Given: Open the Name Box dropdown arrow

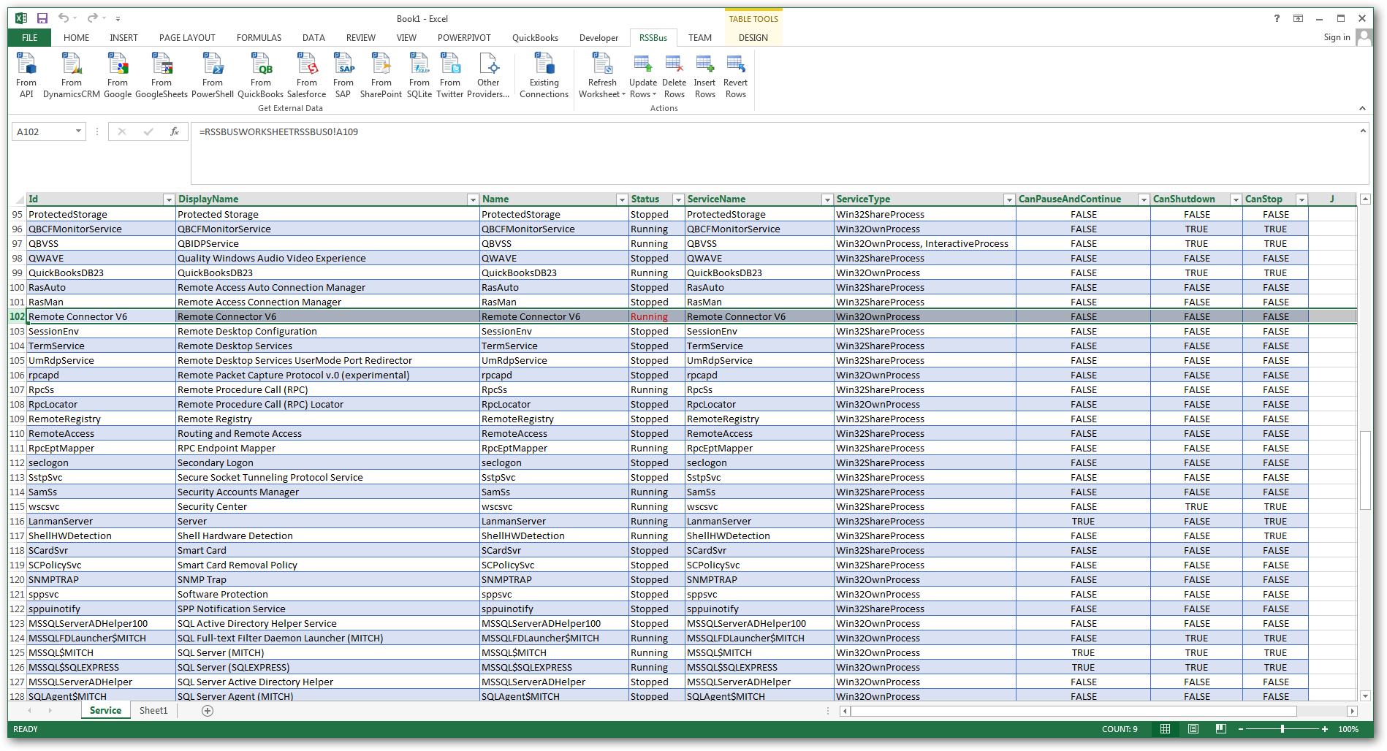Looking at the screenshot, I should [78, 131].
